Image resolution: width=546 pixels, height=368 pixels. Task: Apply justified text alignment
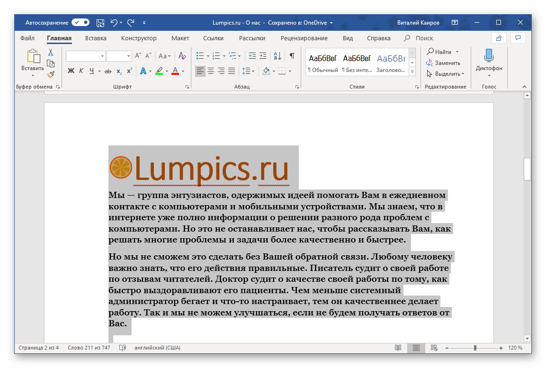point(232,71)
